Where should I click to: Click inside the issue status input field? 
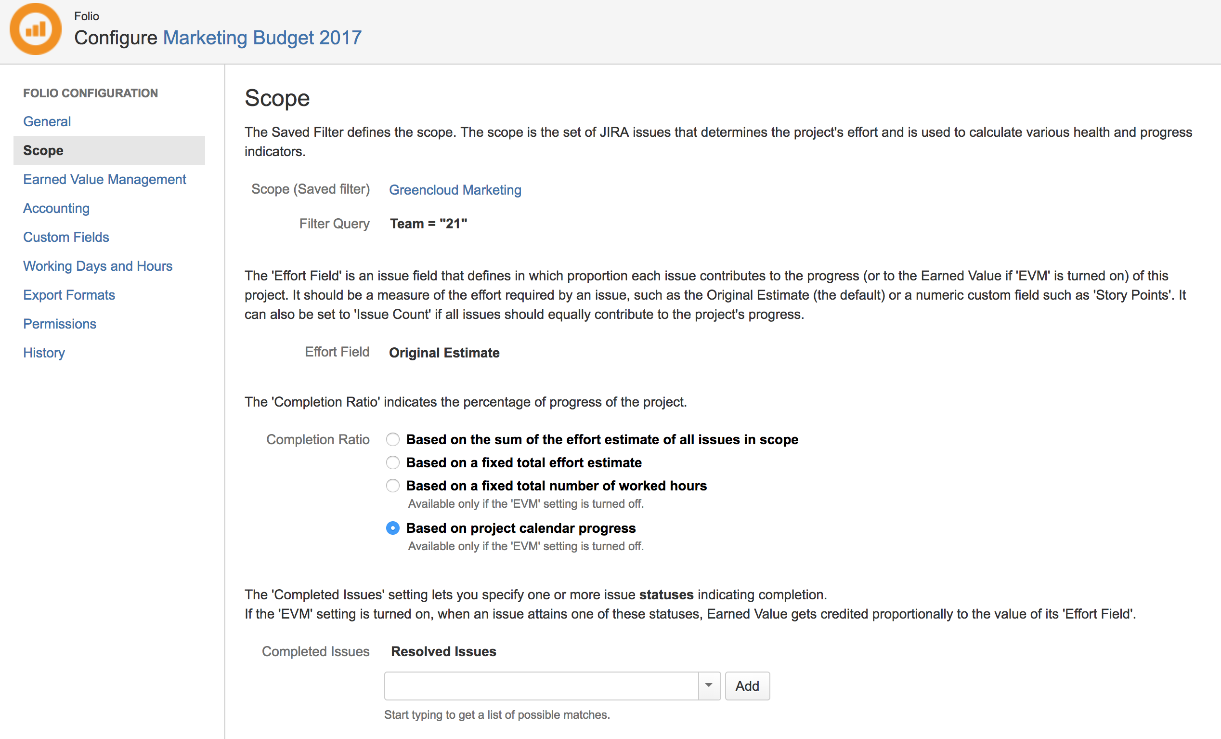(x=540, y=686)
